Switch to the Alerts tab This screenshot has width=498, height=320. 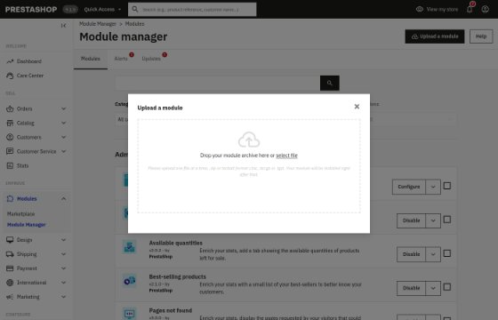click(x=121, y=59)
